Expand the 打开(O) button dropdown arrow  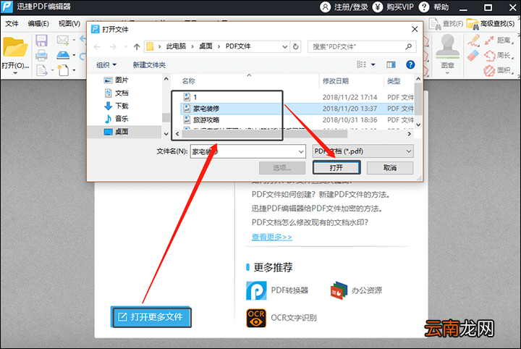(x=15, y=73)
